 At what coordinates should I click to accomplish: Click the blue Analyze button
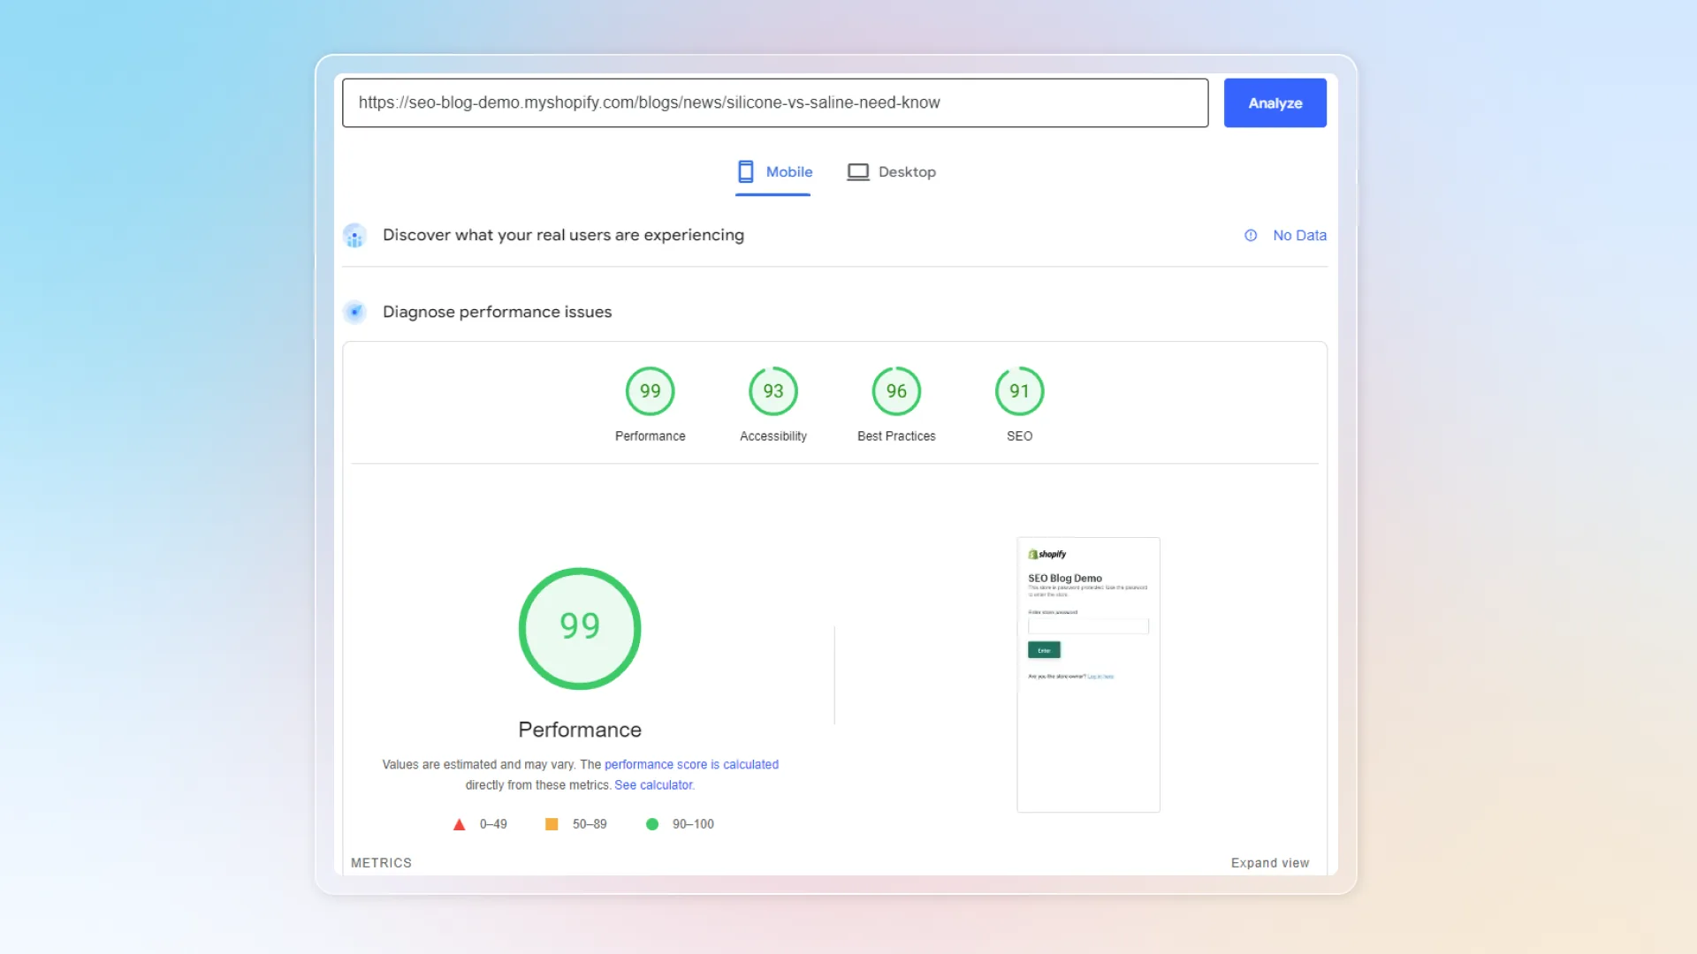click(x=1275, y=102)
